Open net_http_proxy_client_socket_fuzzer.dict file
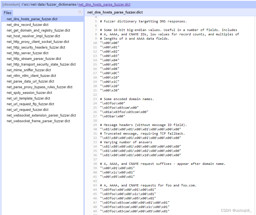 click(38, 42)
